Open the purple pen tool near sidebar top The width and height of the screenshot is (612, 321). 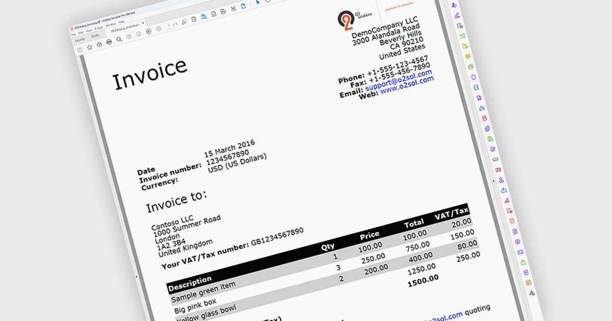(x=457, y=16)
